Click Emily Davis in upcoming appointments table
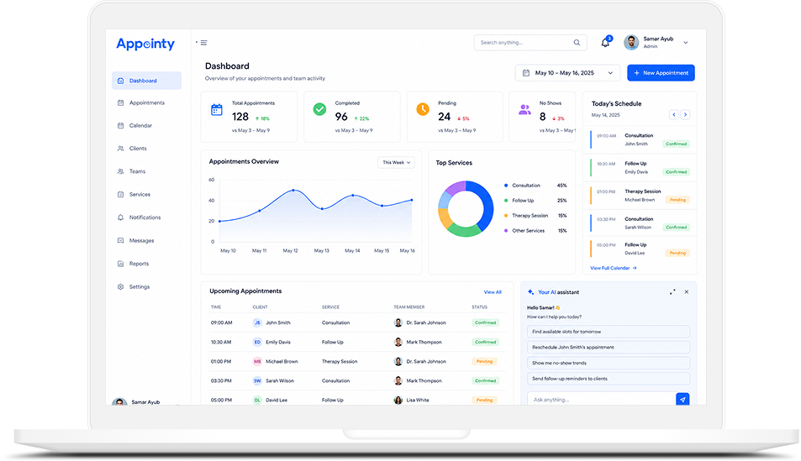 click(x=278, y=343)
